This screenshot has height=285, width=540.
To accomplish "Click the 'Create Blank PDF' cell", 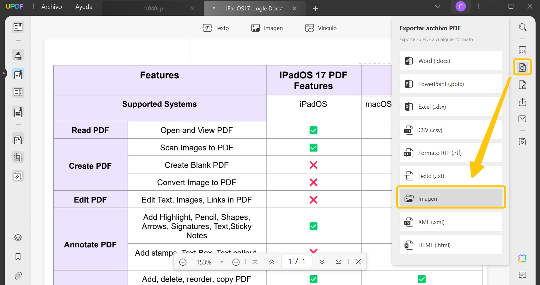I will click(x=197, y=165).
